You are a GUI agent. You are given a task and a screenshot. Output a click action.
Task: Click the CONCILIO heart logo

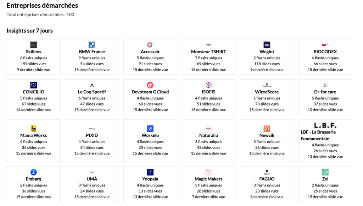pyautogui.click(x=34, y=85)
